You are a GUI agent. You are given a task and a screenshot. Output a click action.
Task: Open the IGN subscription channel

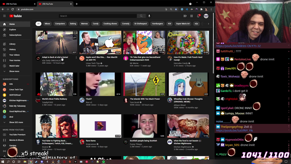15,84
